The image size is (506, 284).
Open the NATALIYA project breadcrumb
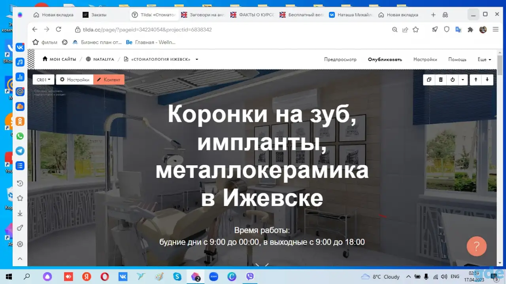pyautogui.click(x=100, y=59)
